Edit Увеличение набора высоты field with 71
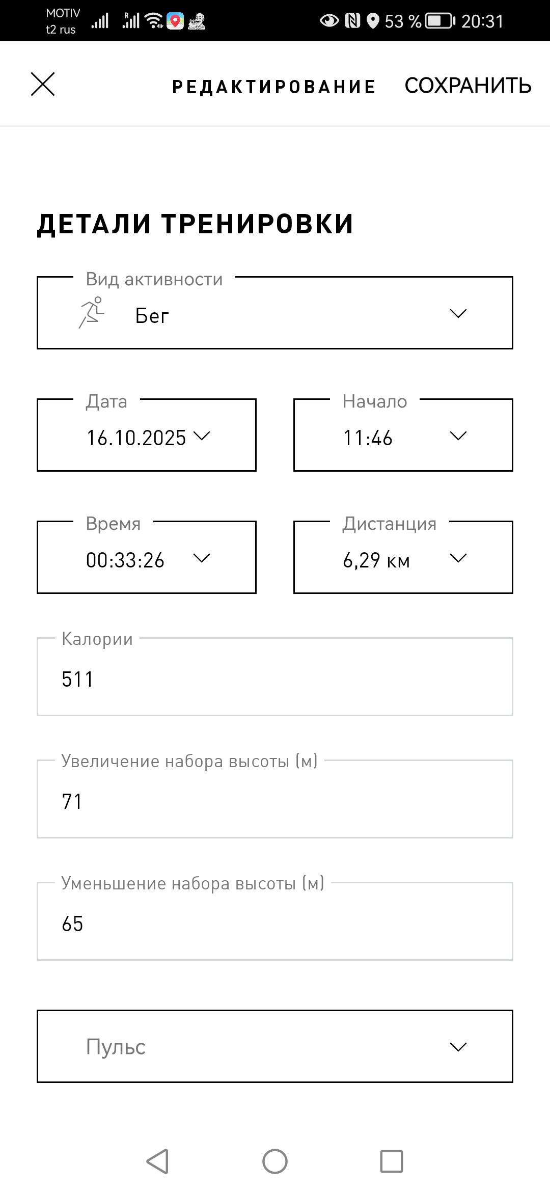Viewport: 550px width, 1192px height. click(275, 799)
